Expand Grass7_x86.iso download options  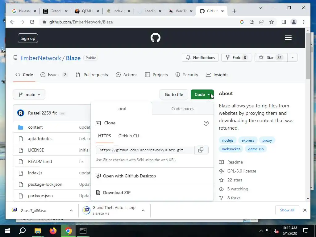[71, 210]
